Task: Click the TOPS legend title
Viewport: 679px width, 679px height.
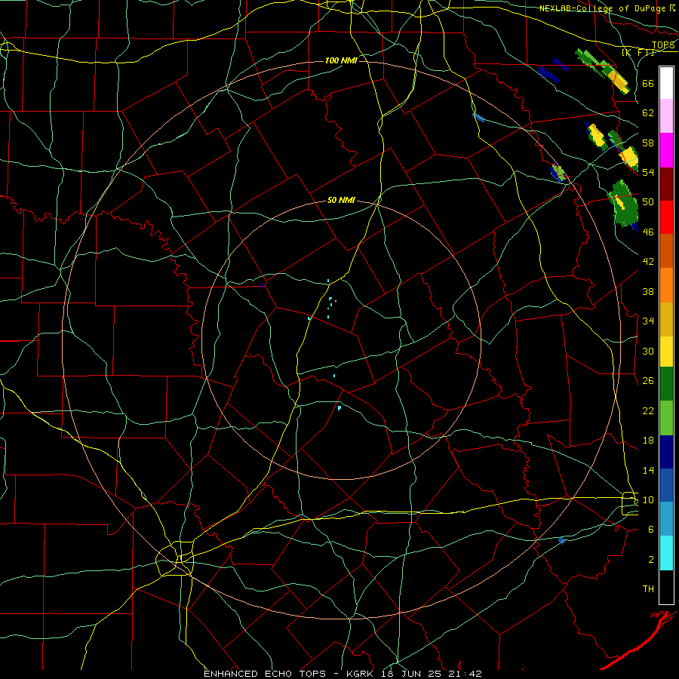Action: [x=663, y=45]
